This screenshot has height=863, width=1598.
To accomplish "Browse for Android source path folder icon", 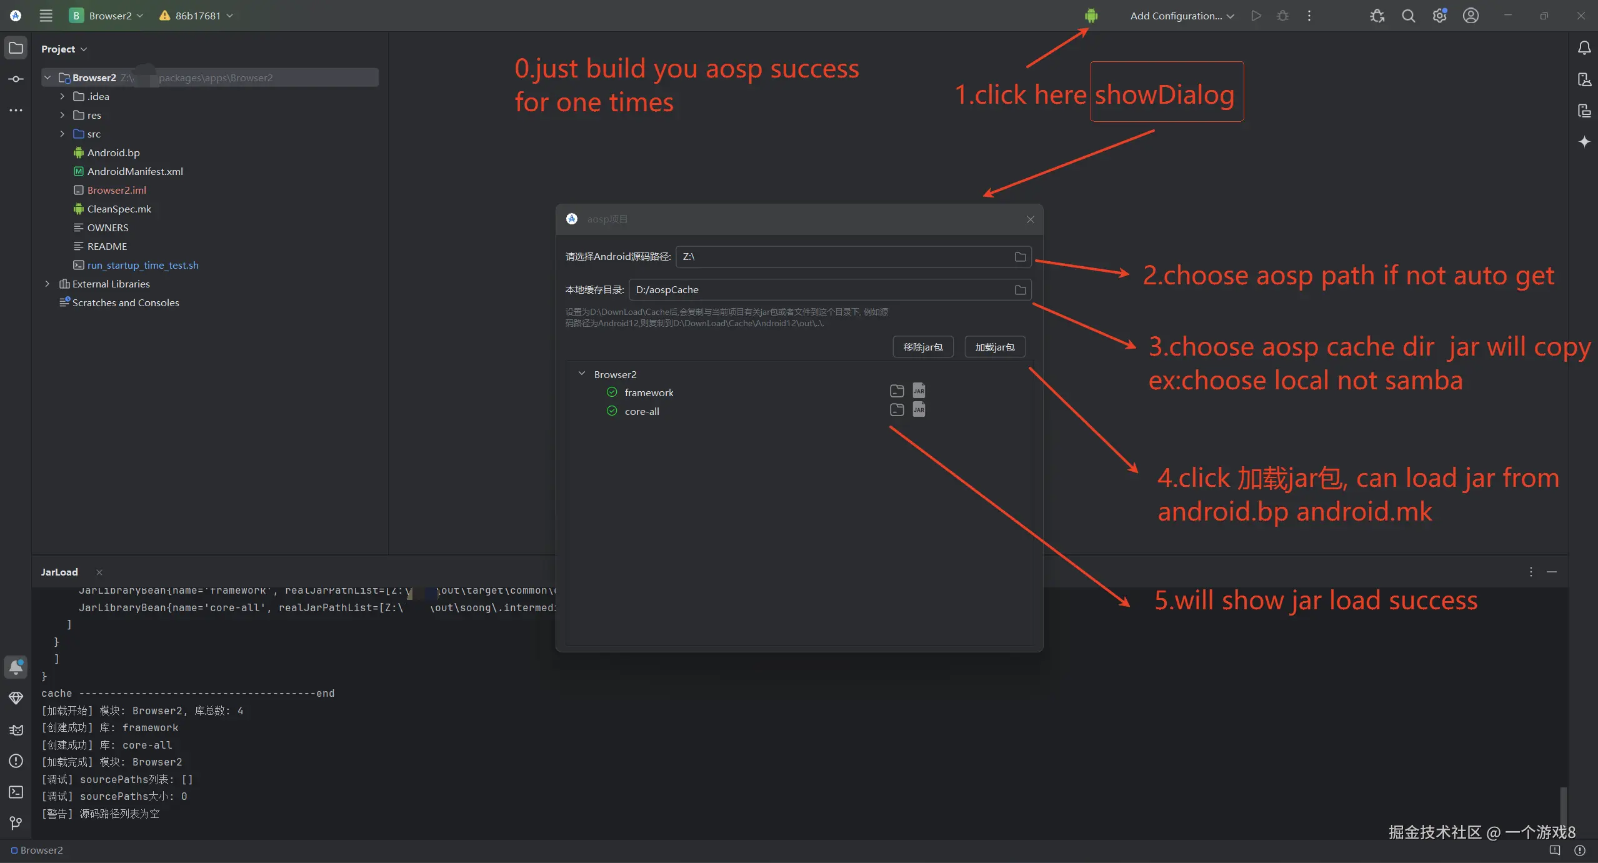I will pyautogui.click(x=1020, y=257).
